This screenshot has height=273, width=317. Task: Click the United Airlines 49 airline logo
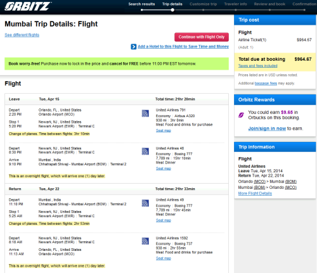[x=145, y=203]
